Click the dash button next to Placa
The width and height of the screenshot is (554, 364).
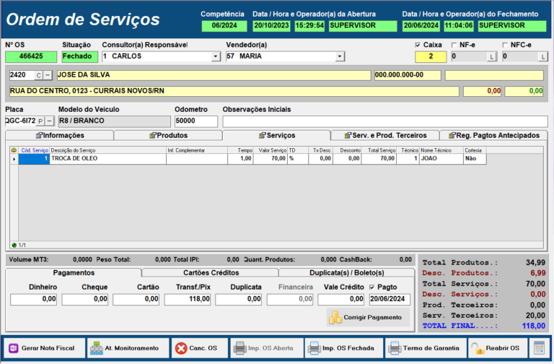click(x=49, y=121)
